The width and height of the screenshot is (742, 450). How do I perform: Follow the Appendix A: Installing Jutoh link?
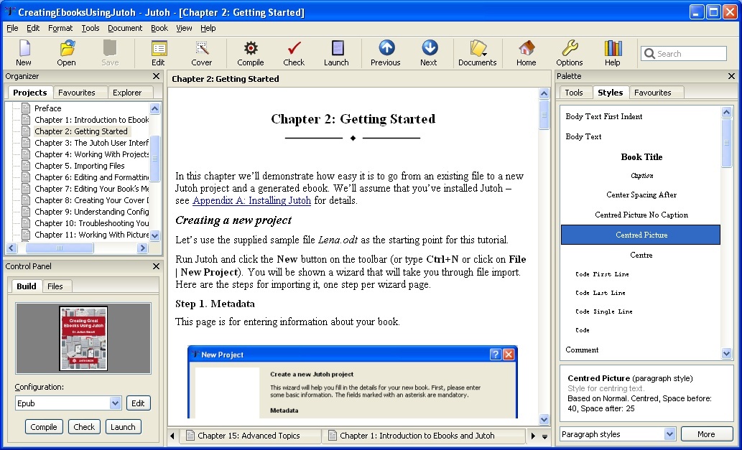[x=251, y=200]
